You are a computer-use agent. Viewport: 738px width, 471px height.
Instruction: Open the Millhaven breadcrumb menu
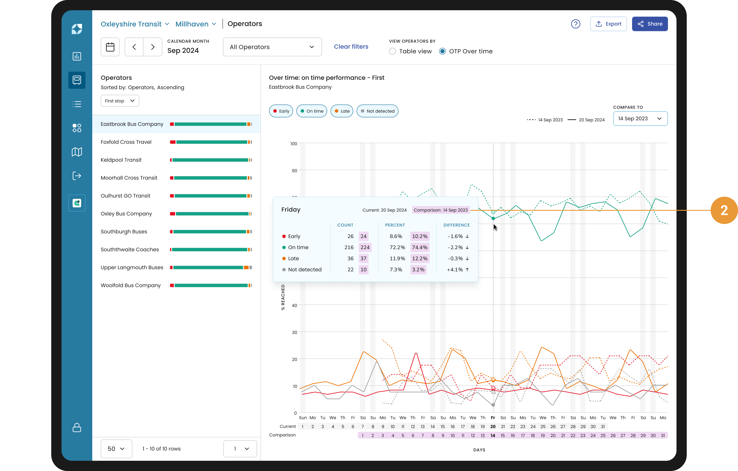pos(196,24)
